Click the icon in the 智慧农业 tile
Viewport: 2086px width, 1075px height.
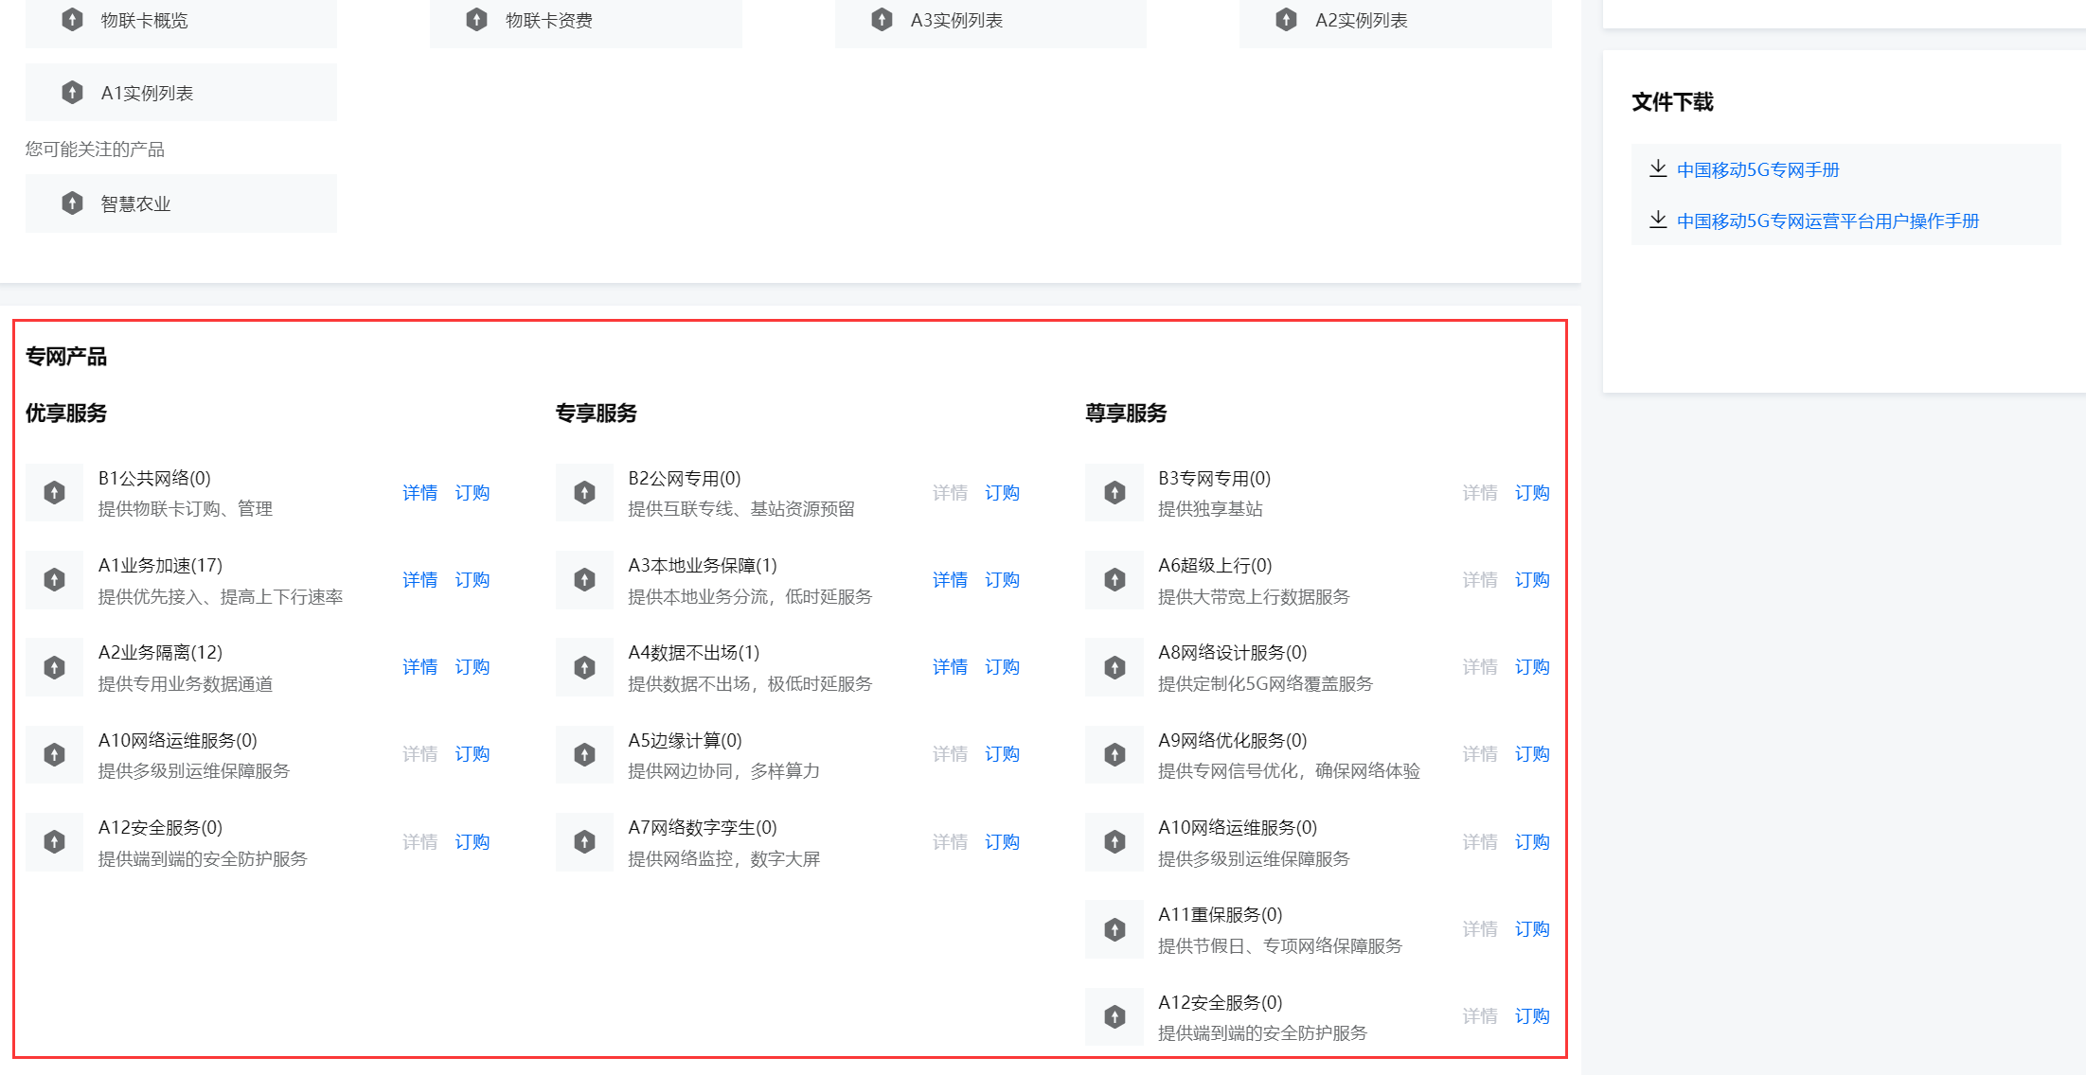coord(72,203)
